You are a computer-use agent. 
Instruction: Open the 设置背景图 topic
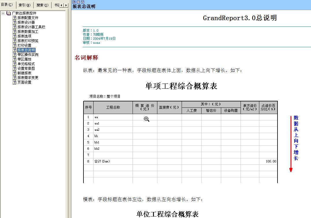26,69
